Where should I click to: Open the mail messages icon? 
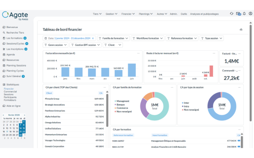tap(238, 13)
